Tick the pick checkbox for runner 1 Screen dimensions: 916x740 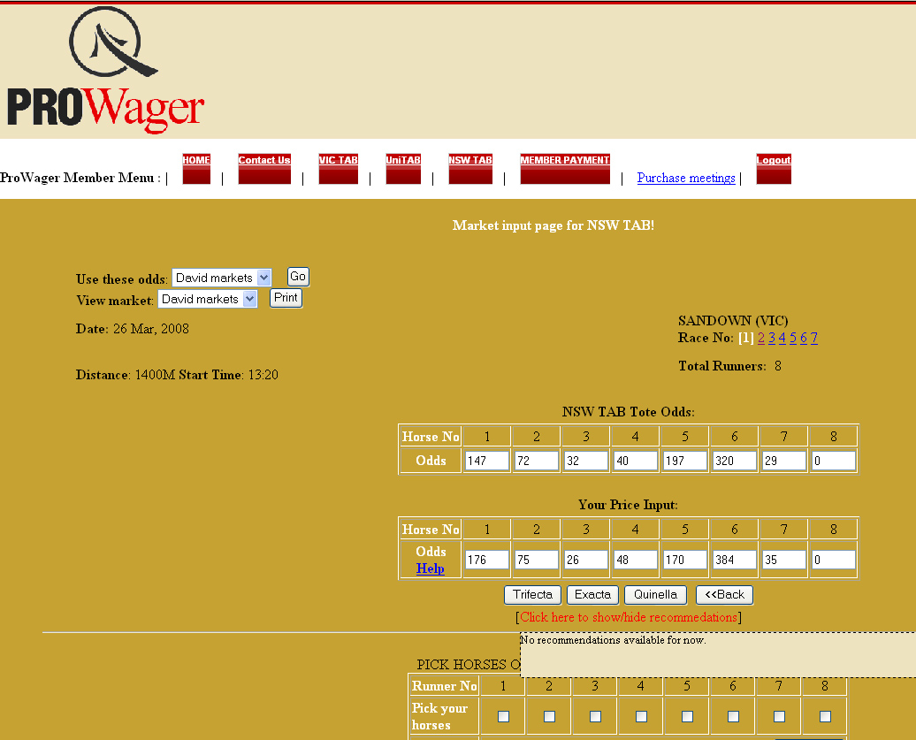[x=503, y=716]
